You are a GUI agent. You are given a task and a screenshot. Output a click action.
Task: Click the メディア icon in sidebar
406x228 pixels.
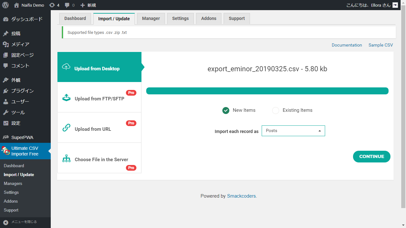(x=6, y=44)
